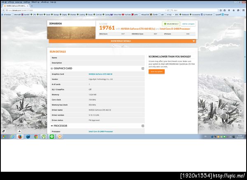
Task: Click the browser search box
Action: click(x=194, y=10)
